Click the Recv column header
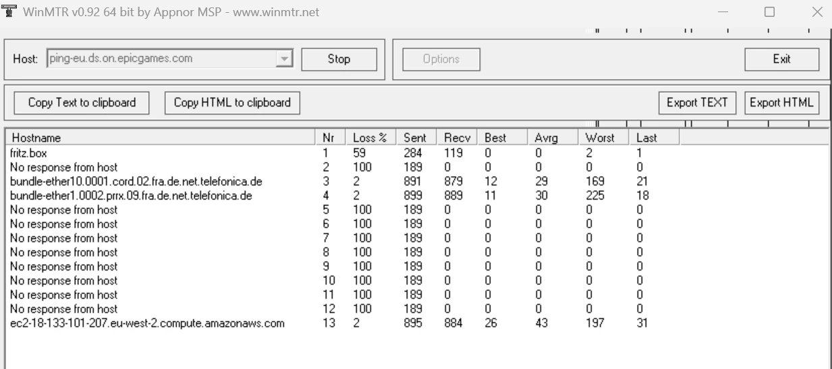Screen dimensions: 832x369 (457, 138)
